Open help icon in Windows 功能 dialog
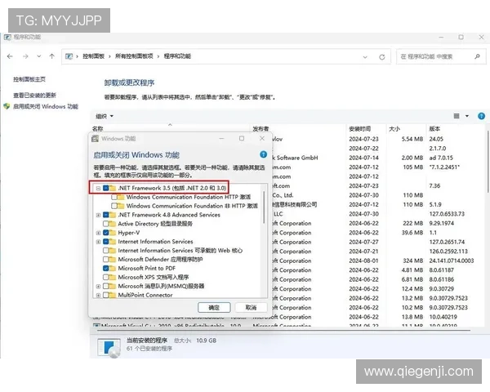Screen dimensions: 490x392 pyautogui.click(x=263, y=154)
